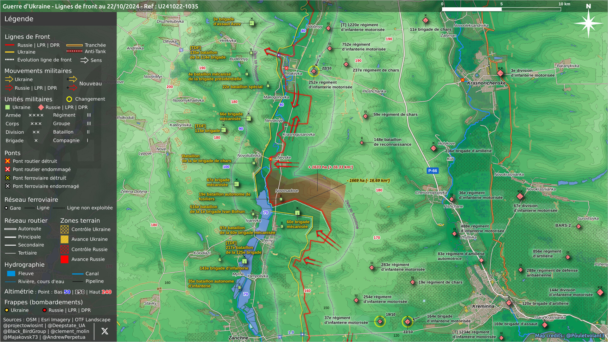Click the 60e brigade mécanisée green square marker
This screenshot has height=342, width=608.
tap(297, 213)
